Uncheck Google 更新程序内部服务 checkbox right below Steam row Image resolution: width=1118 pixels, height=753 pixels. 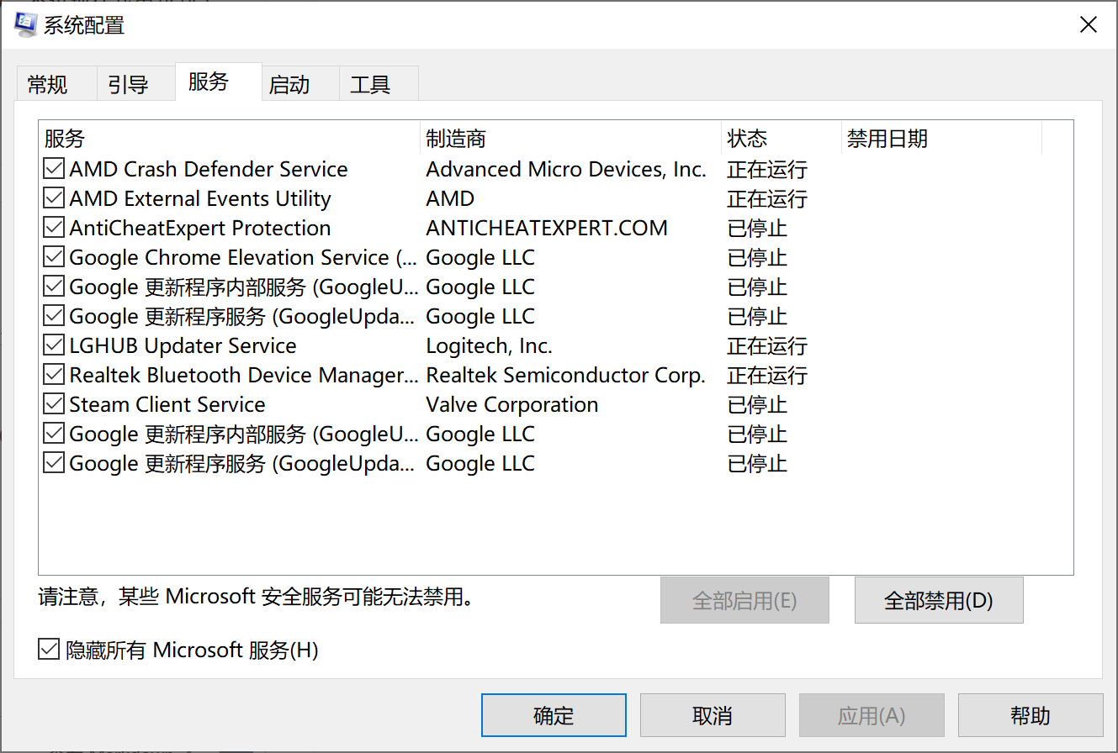click(x=54, y=434)
